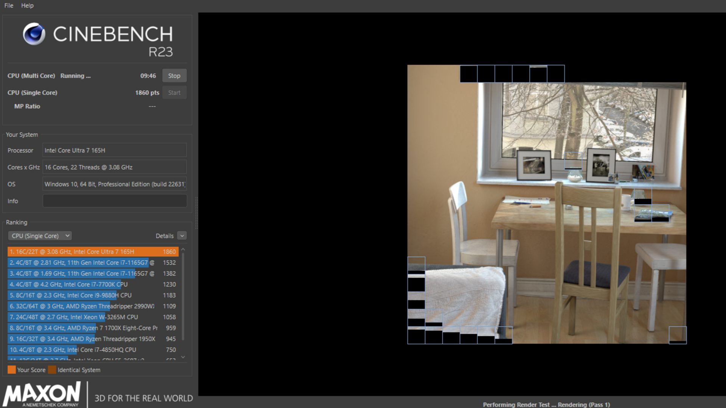Image resolution: width=726 pixels, height=408 pixels.
Task: Click the ranking list scroll-down arrow
Action: (x=183, y=357)
